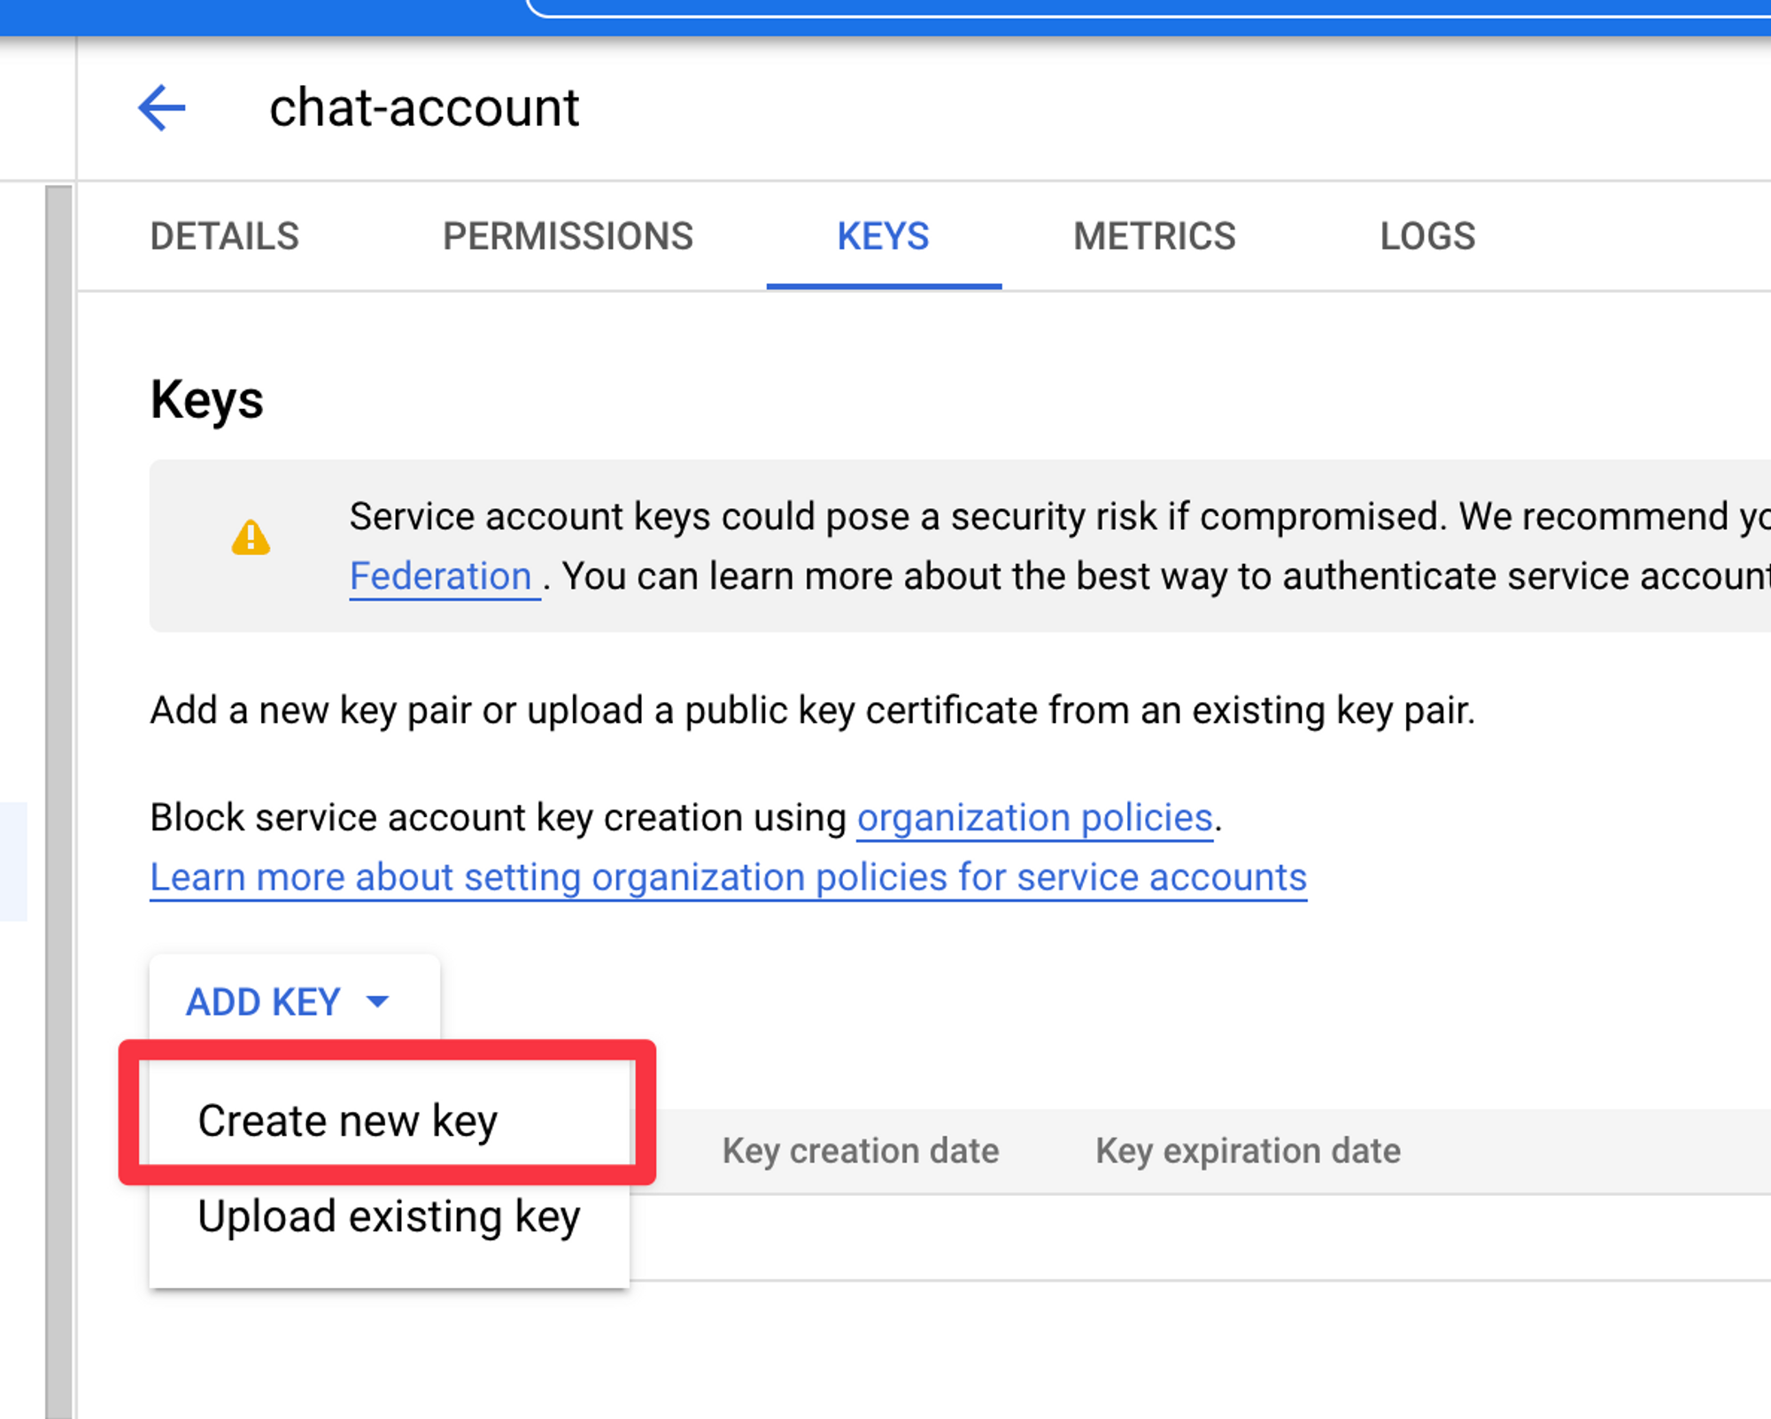Open Learn more about organization policies link
Screen dimensions: 1771x1419
[x=728, y=877]
